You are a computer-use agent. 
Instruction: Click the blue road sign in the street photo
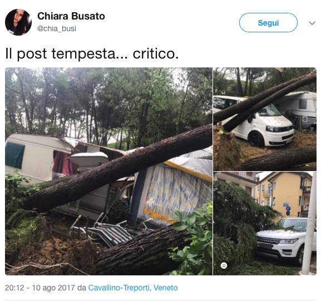(288, 209)
